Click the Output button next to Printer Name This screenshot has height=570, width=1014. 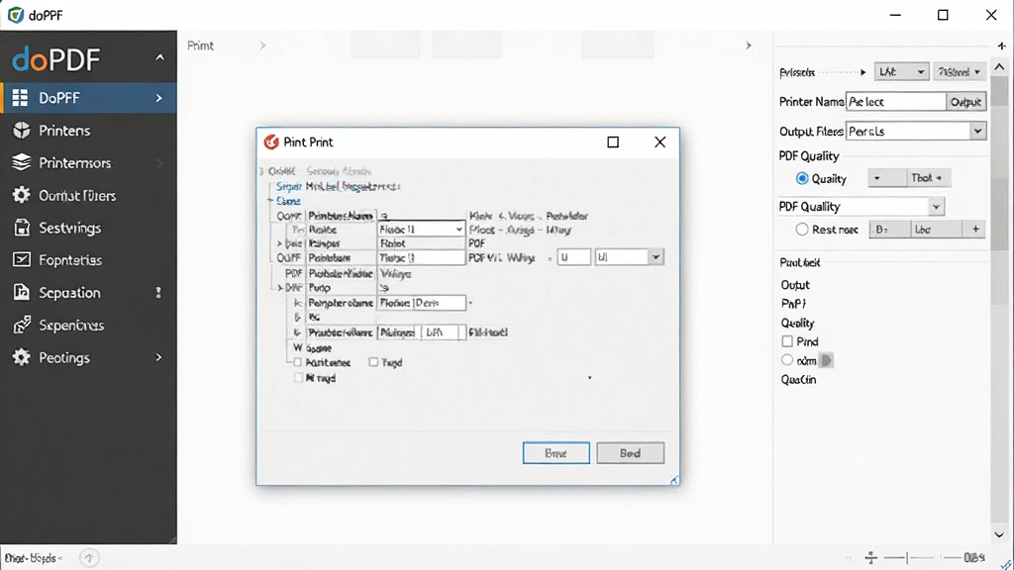tap(966, 102)
